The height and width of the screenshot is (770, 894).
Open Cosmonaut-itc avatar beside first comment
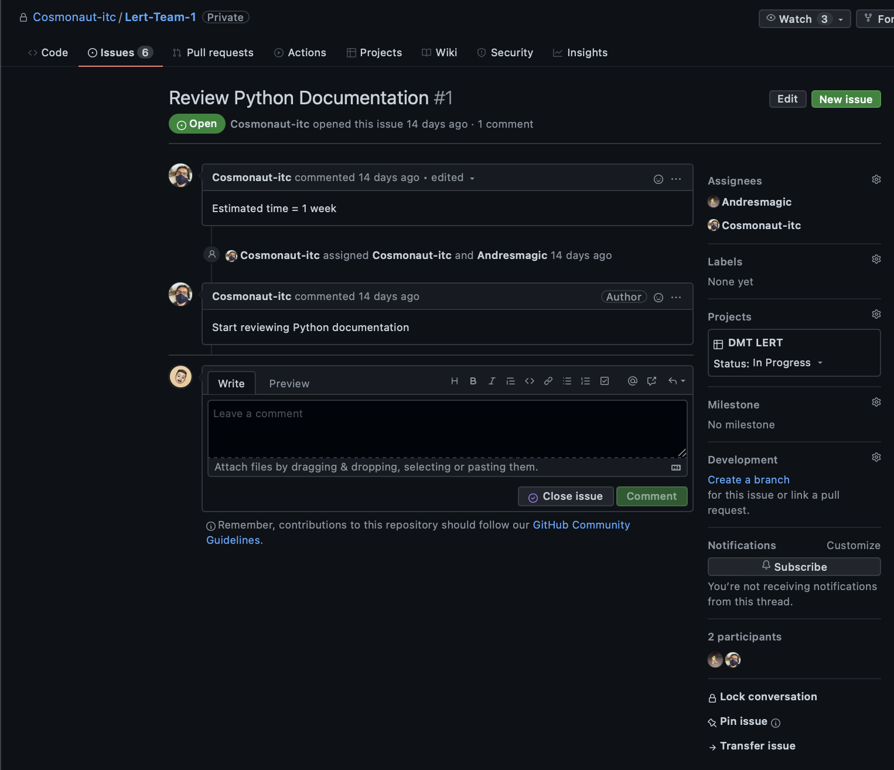(x=180, y=175)
